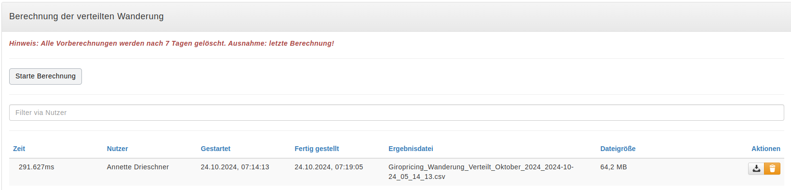Click the finish time 24.10.2024, 07:19:05
The width and height of the screenshot is (791, 190).
329,167
